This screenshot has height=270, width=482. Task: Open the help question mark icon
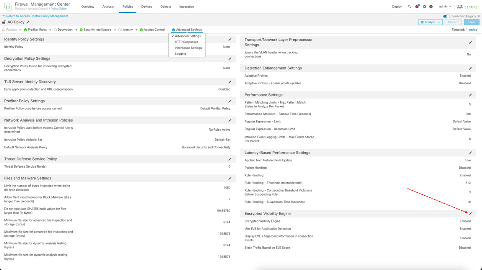431,7
